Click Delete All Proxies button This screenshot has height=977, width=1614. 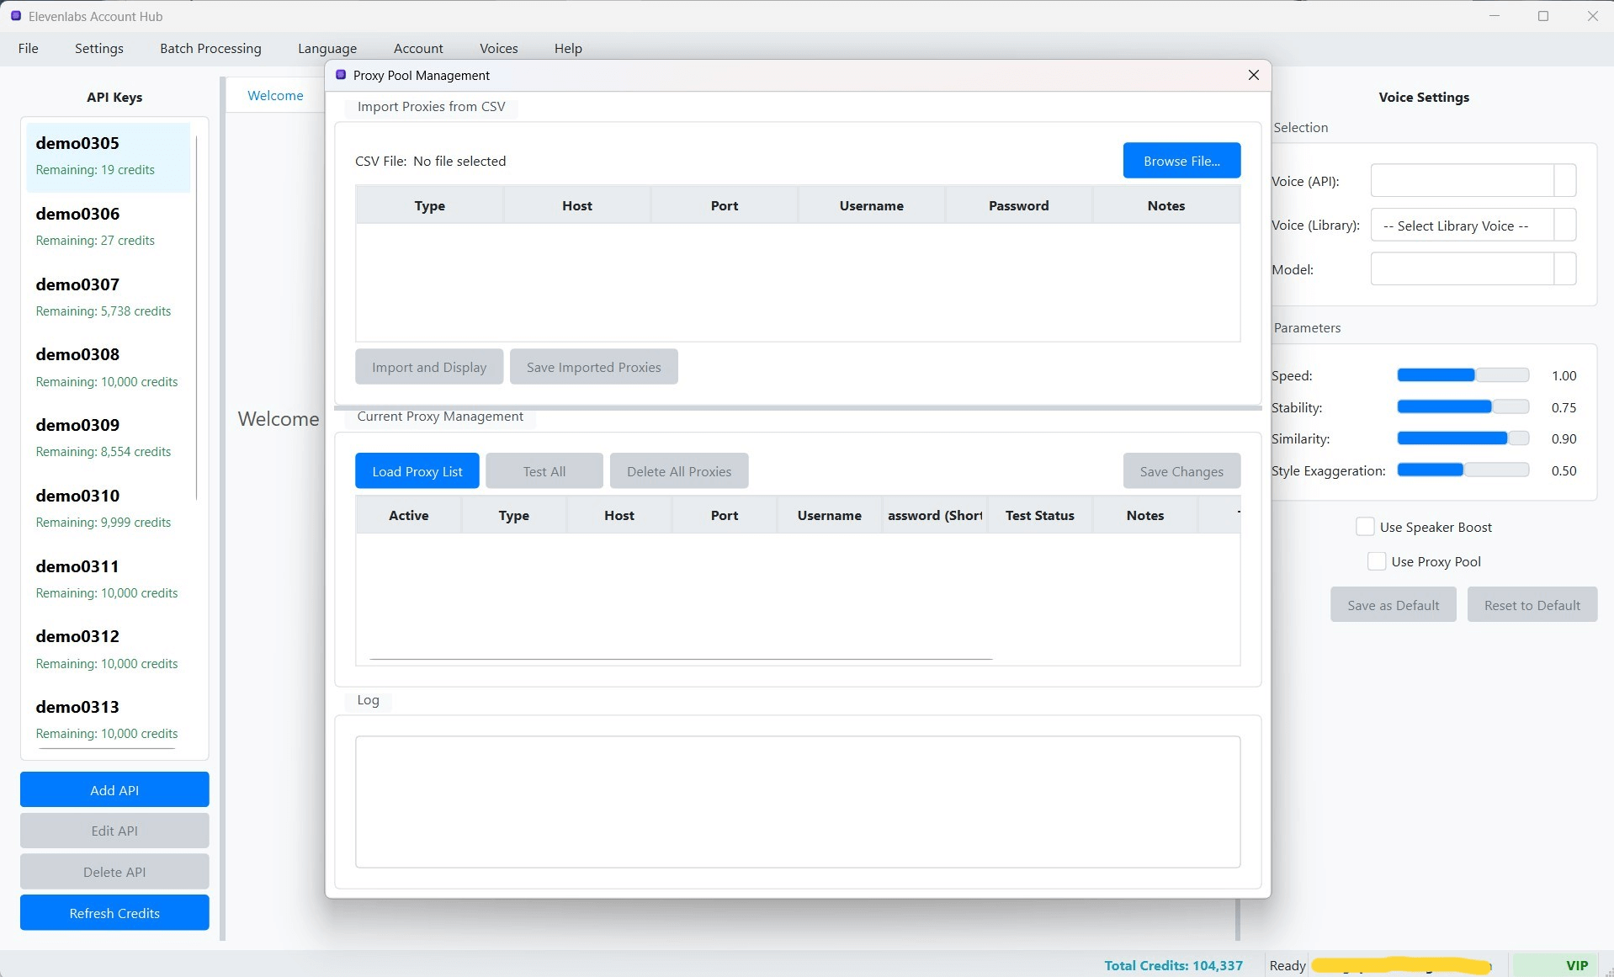click(679, 471)
